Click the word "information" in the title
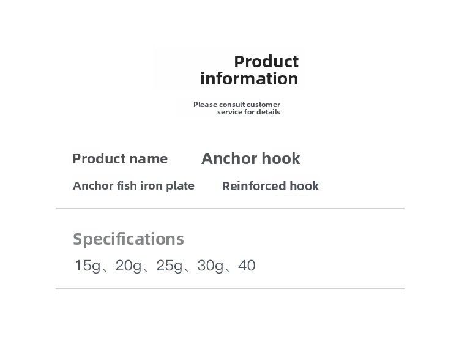 249,79
